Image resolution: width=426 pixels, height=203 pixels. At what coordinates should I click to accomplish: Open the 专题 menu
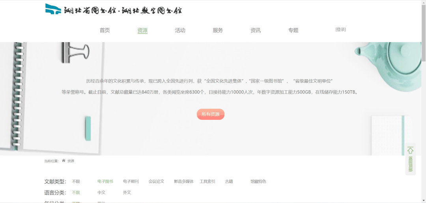click(x=293, y=30)
